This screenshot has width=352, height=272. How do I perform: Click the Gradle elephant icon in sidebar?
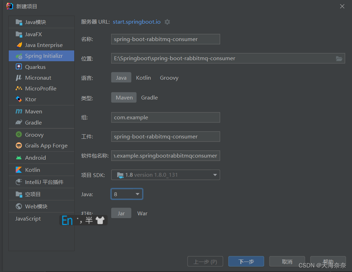[x=19, y=122]
